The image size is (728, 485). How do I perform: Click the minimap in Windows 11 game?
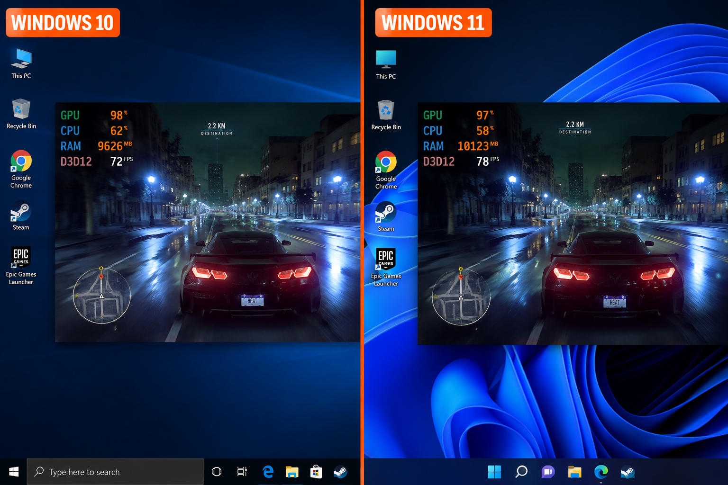(x=461, y=297)
